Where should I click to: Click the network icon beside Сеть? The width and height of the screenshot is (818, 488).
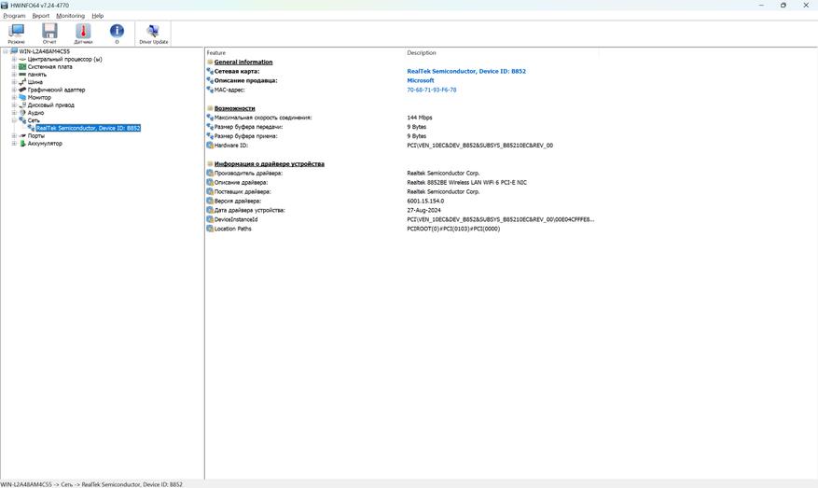click(22, 120)
